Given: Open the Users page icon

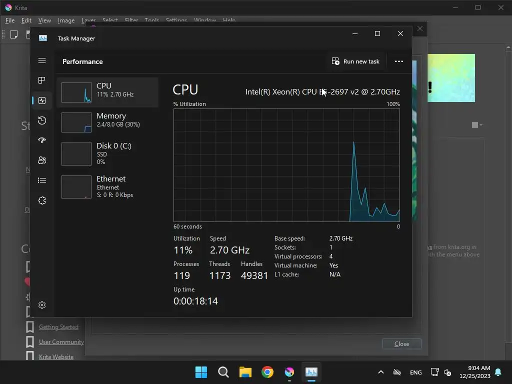Looking at the screenshot, I should point(42,160).
